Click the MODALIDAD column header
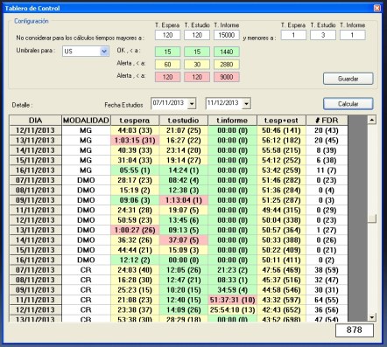The height and width of the screenshot is (347, 387). [x=86, y=121]
